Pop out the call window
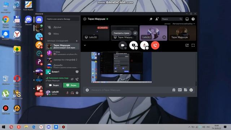This screenshot has height=130, width=231. pyautogui.click(x=187, y=45)
